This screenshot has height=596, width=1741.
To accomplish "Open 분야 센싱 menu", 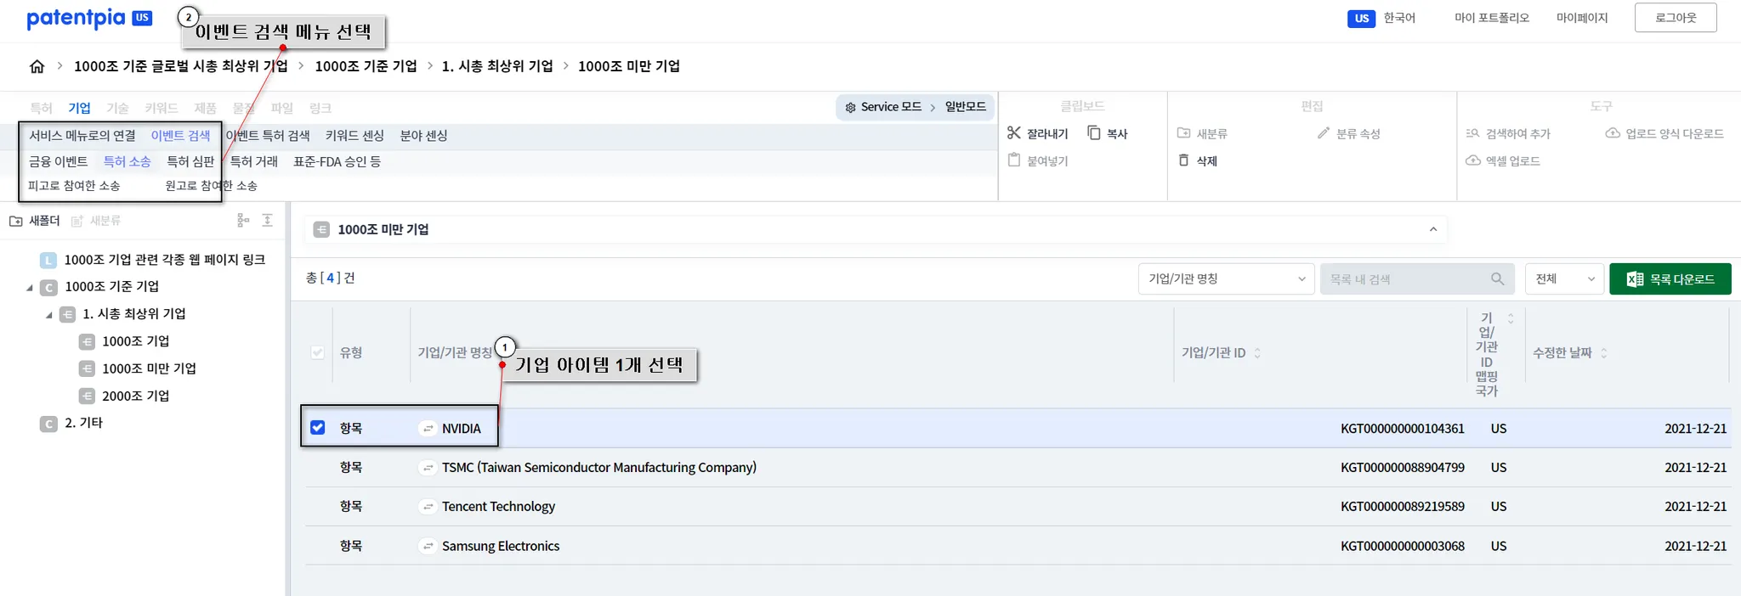I will pyautogui.click(x=423, y=136).
